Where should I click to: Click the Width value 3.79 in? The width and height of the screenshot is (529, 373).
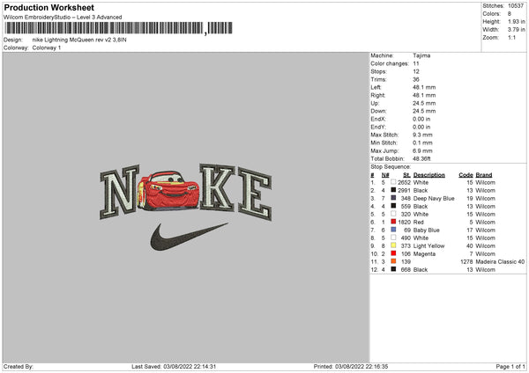[x=517, y=30]
